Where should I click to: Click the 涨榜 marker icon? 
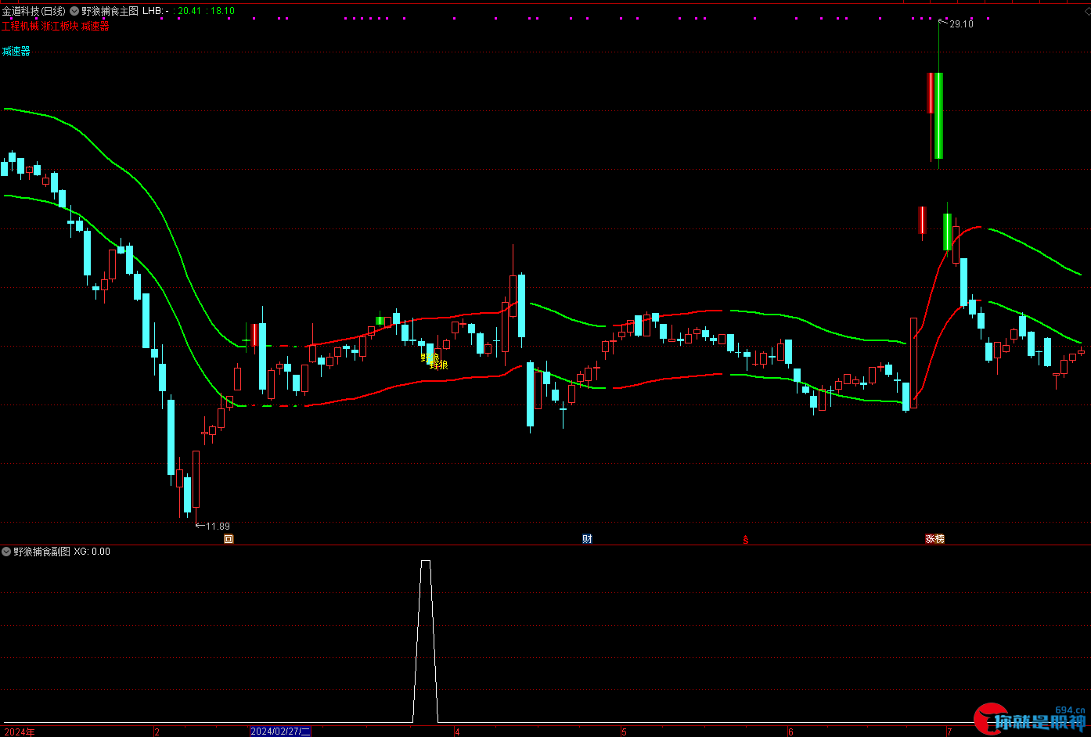click(x=934, y=538)
